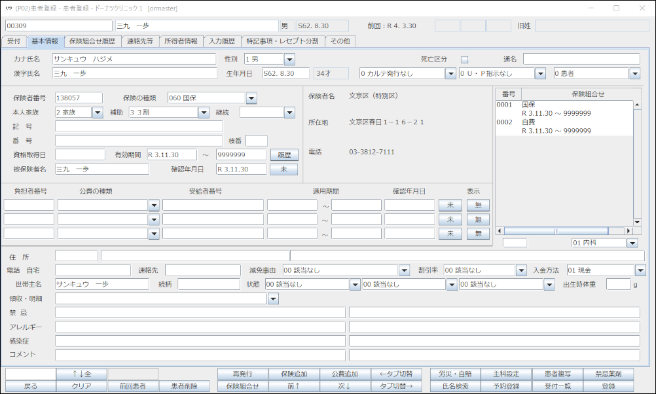Expand the カルテ発行なし dropdown
This screenshot has height=394, width=656.
tap(450, 73)
